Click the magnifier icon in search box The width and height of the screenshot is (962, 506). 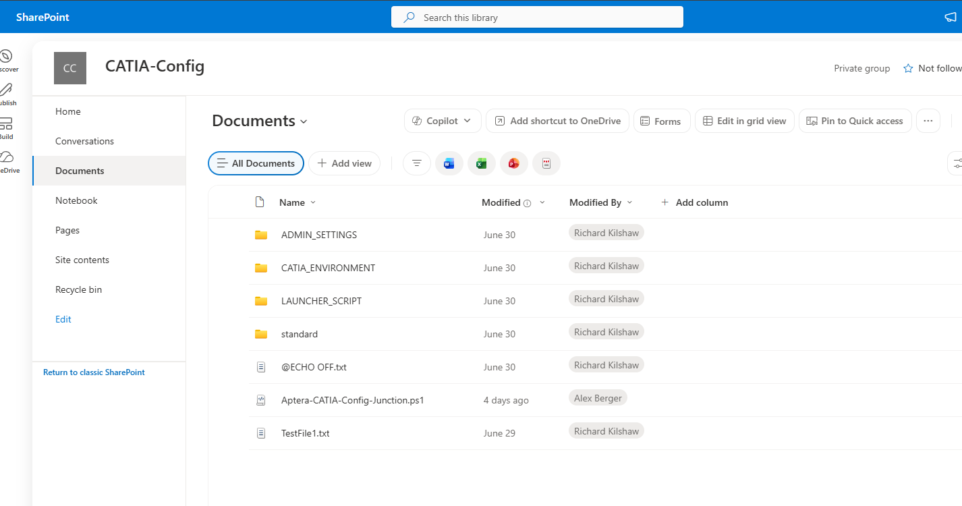point(409,18)
